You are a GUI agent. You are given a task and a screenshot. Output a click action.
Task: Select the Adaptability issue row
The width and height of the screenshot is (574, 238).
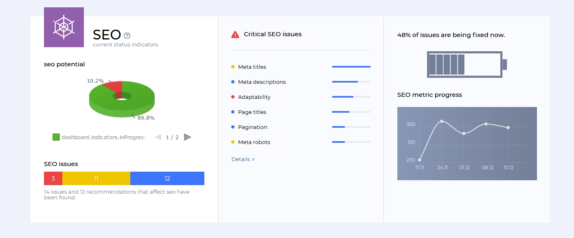point(254,97)
